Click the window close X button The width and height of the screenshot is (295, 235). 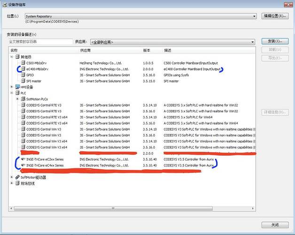click(x=288, y=5)
